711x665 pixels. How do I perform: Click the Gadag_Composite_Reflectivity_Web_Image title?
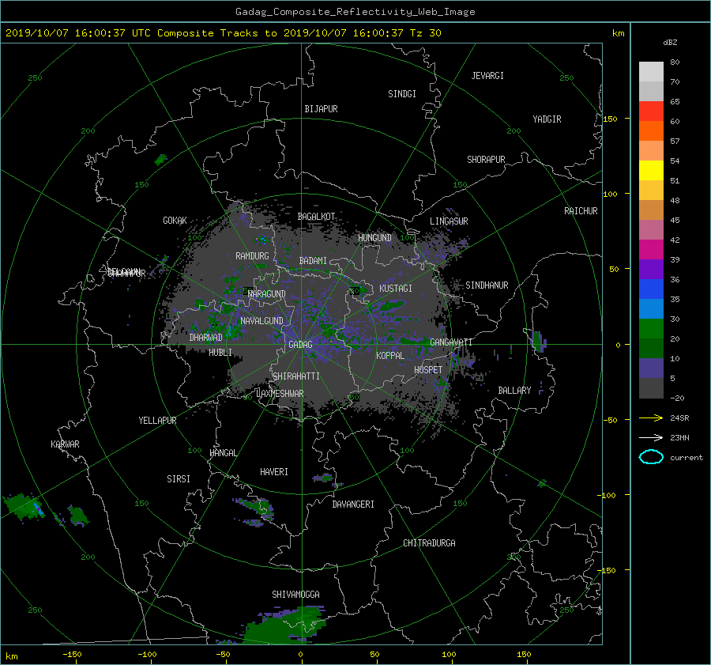pos(355,12)
